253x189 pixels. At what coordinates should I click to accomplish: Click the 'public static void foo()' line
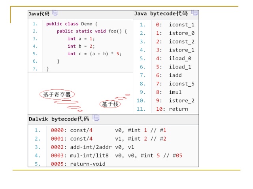point(92,31)
